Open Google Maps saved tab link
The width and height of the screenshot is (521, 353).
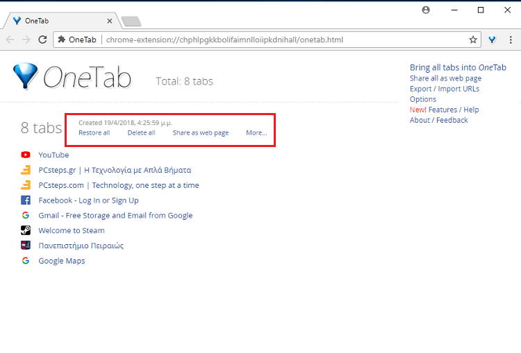(x=61, y=261)
